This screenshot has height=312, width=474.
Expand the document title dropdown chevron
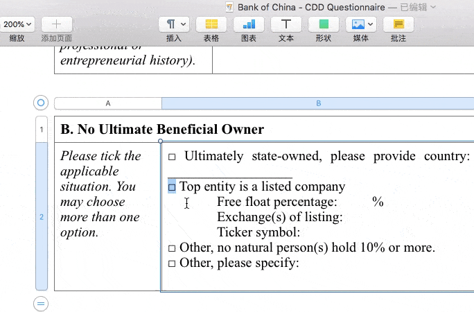click(434, 7)
